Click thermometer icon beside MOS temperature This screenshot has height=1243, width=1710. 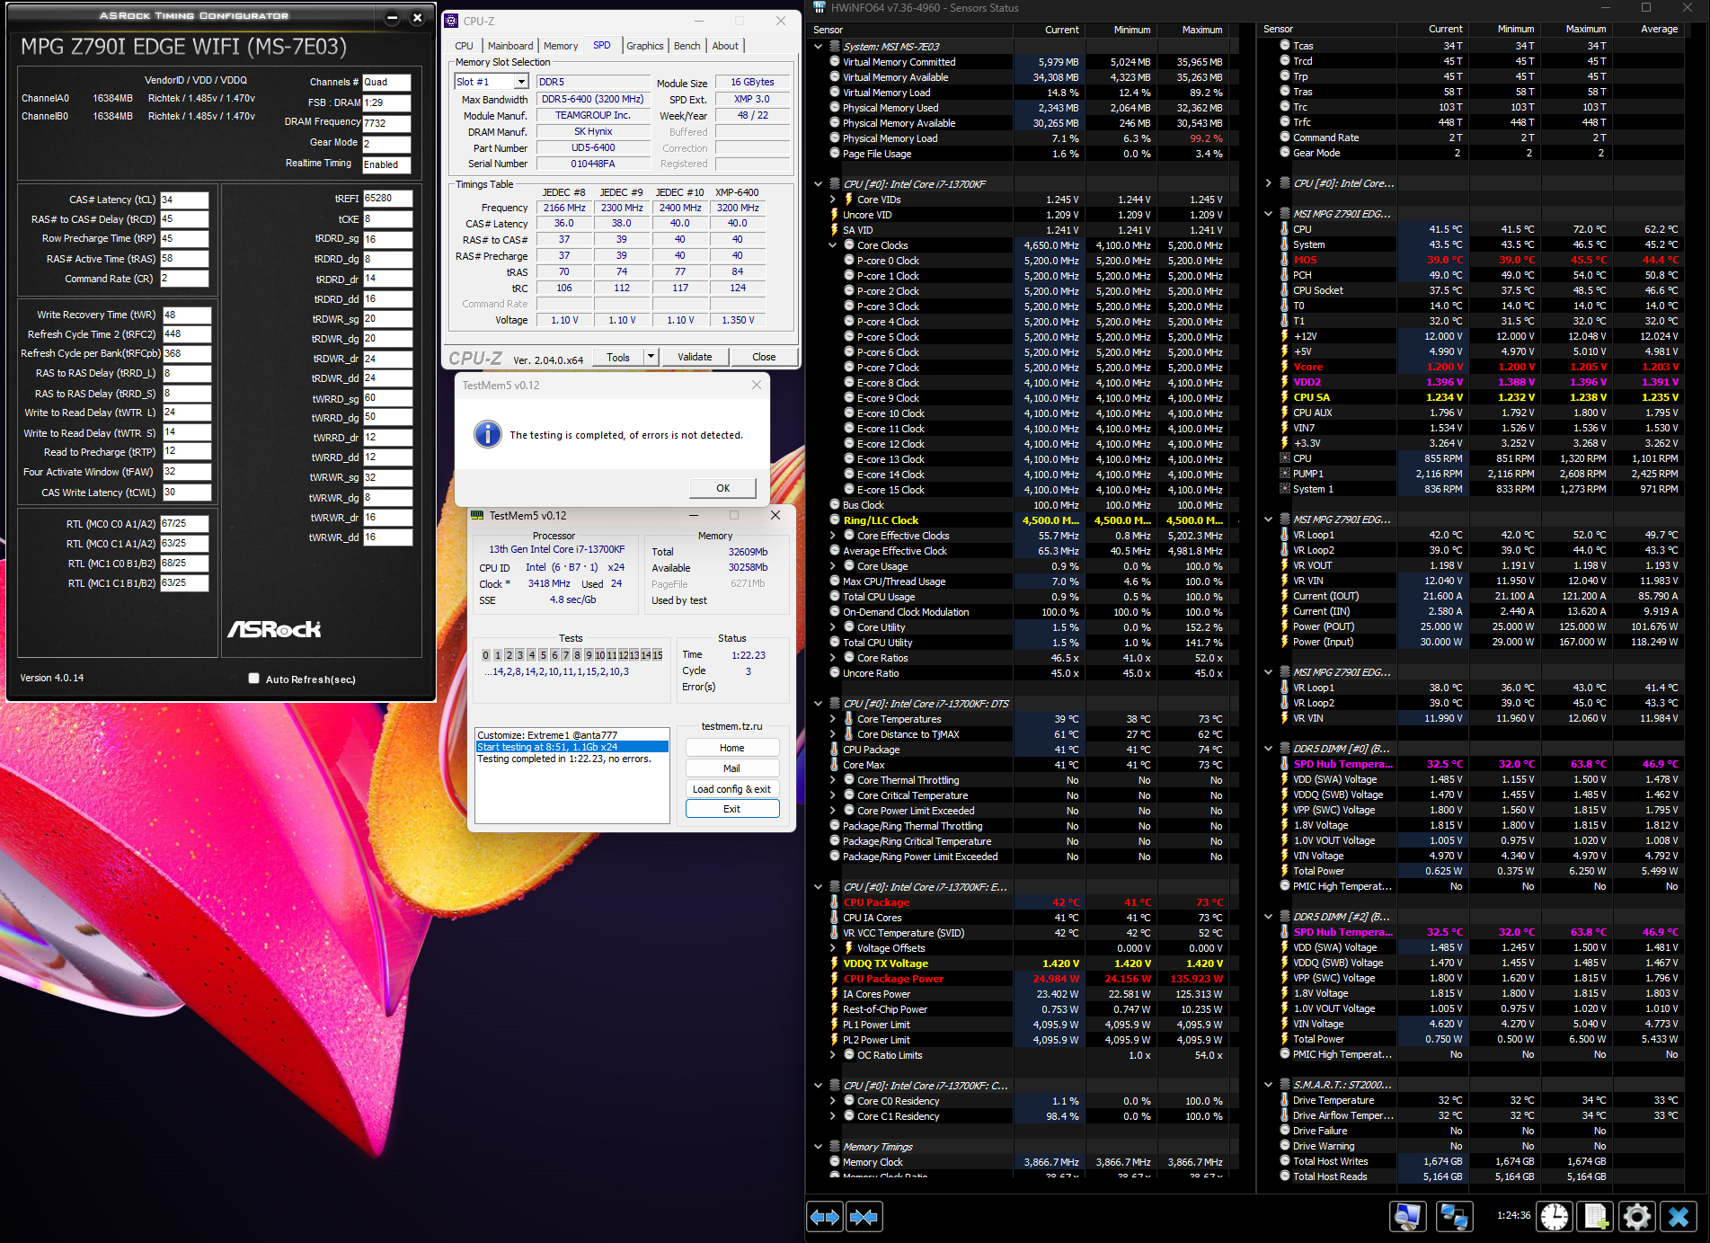pos(1285,260)
